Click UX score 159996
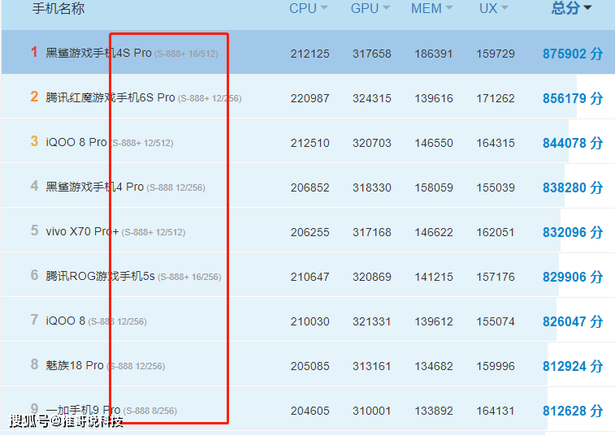Viewport: 615px width, 435px height. 496,366
